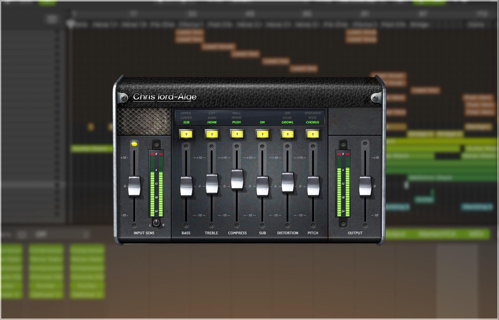Image resolution: width=499 pixels, height=320 pixels.
Task: Click the Bass fader handle
Action: coord(186,186)
